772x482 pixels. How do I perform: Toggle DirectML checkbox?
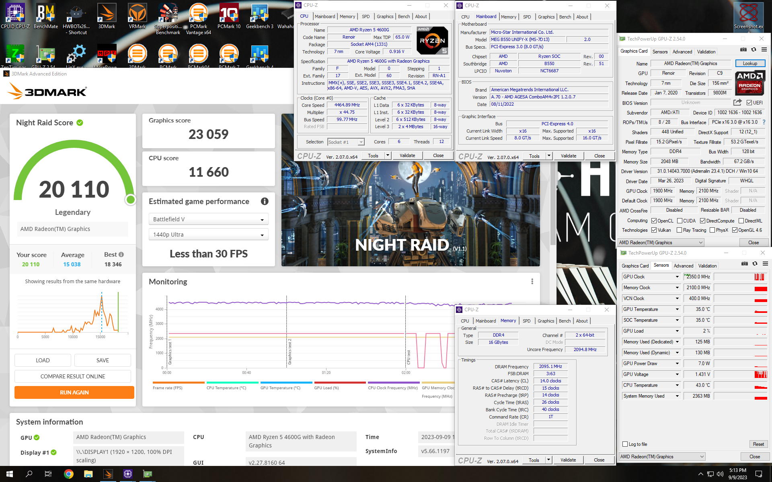(x=741, y=221)
